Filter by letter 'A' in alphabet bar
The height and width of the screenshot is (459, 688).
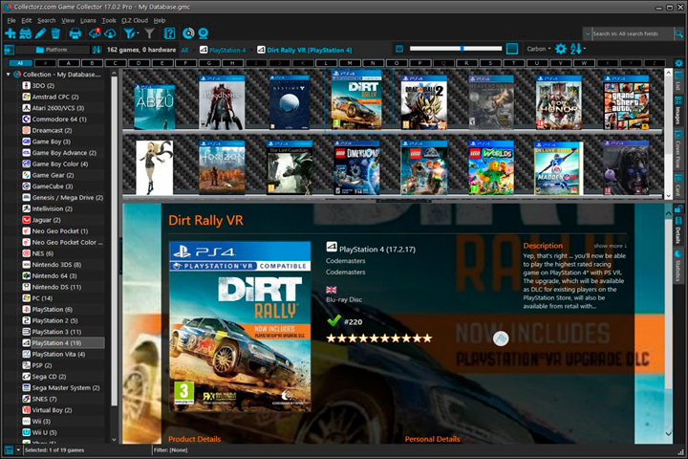tap(68, 63)
